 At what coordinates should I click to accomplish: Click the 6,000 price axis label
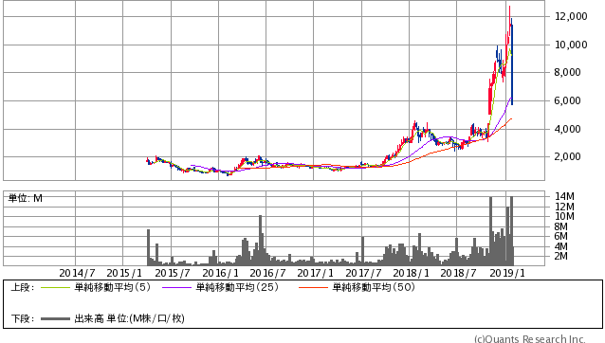point(567,101)
